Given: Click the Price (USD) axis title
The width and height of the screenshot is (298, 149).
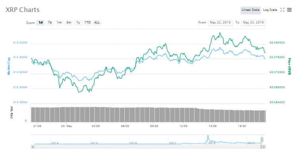Looking at the screenshot, I should [x=289, y=66].
